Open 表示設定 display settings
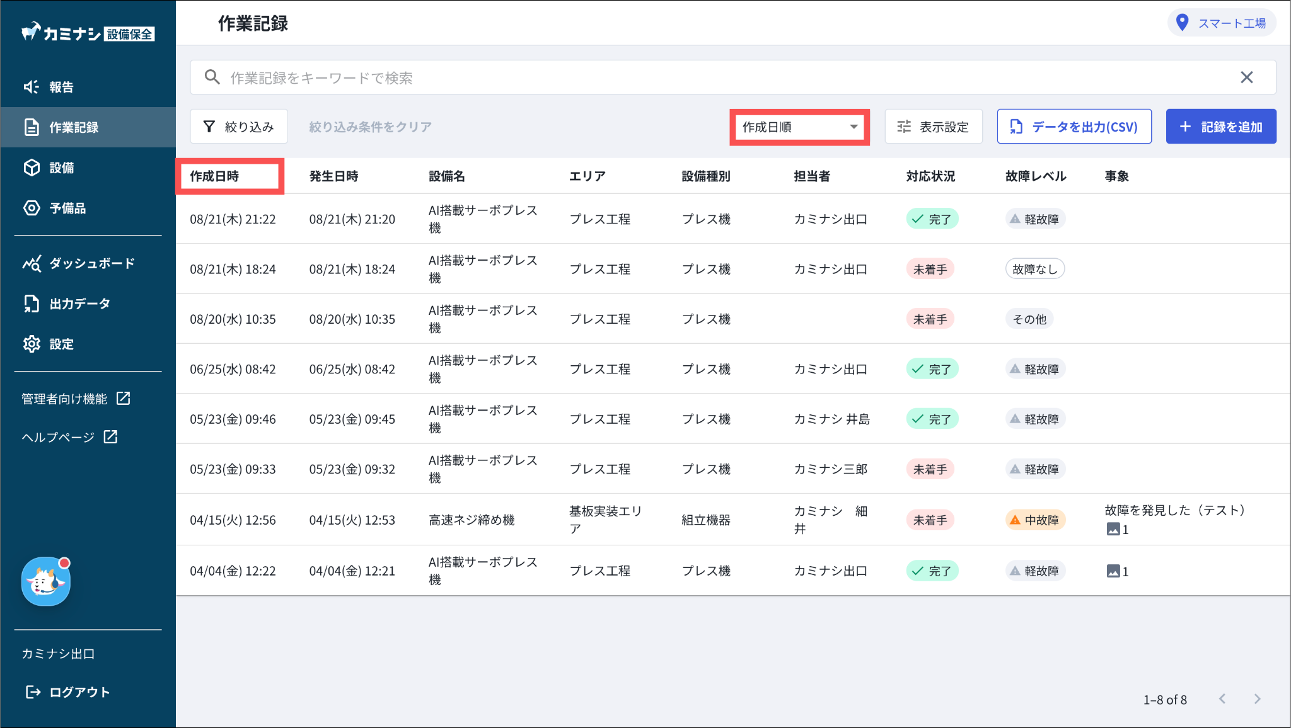Screen dimensions: 1291x728 [933, 127]
